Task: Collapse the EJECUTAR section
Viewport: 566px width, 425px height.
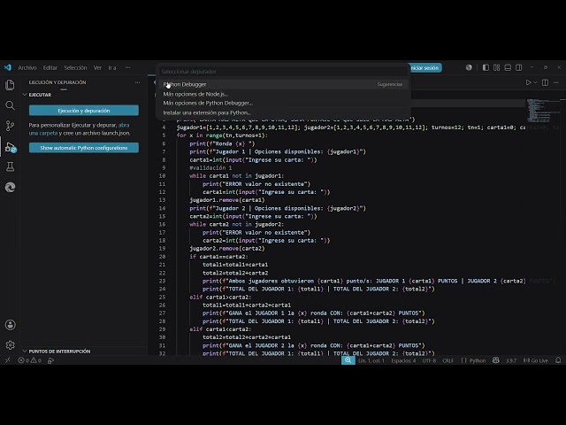Action: point(40,95)
